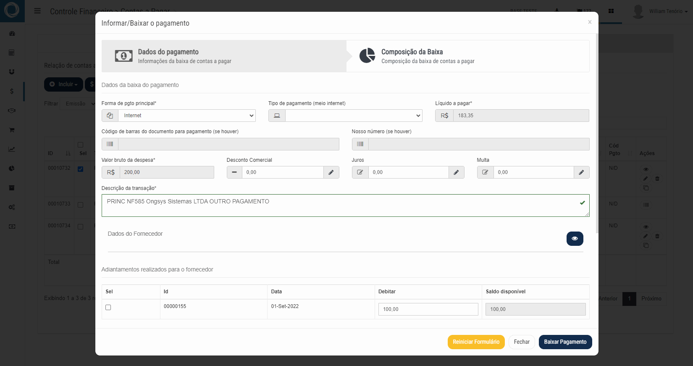Close the payment dialog with X
Viewport: 693px width, 366px height.
pyautogui.click(x=590, y=22)
